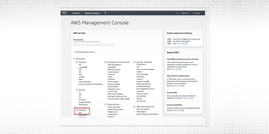Image resolution: width=269 pixels, height=134 pixels.
Task: Open Trusted Advisor
Action: pos(113,87)
